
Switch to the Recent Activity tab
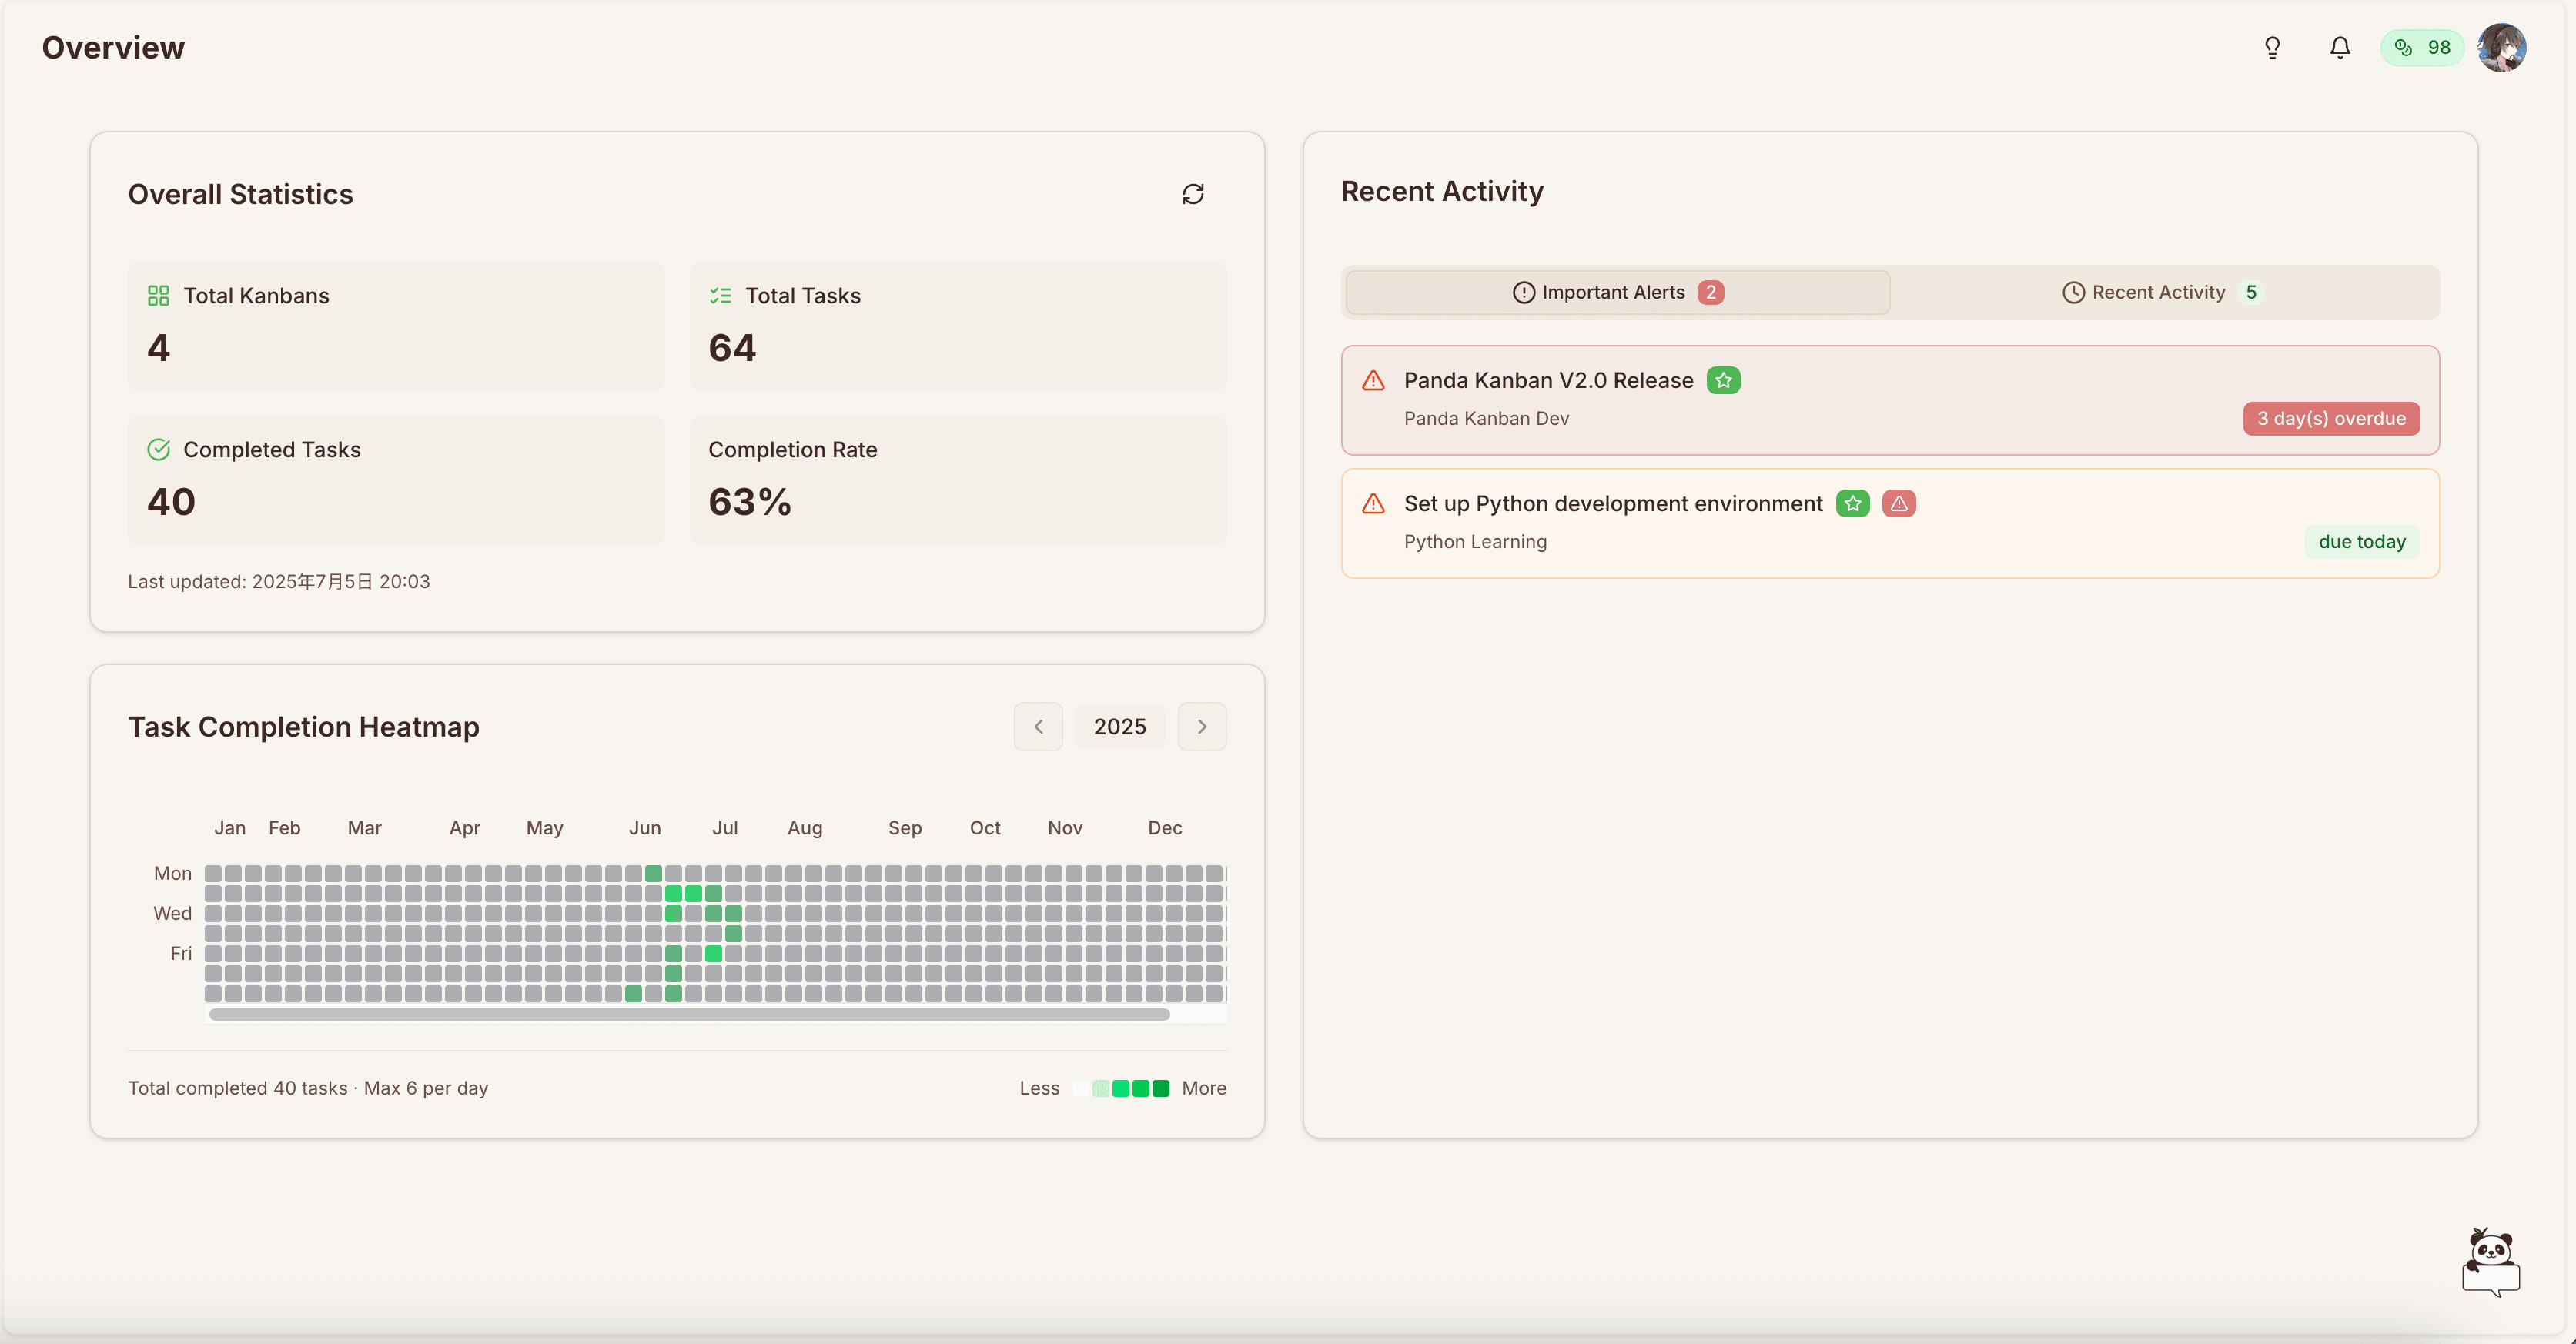coord(2160,292)
